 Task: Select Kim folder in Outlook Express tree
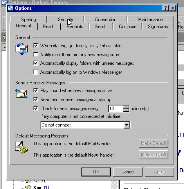click(37, 187)
